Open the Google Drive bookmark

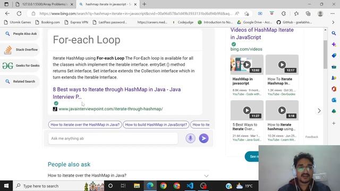click(x=254, y=22)
